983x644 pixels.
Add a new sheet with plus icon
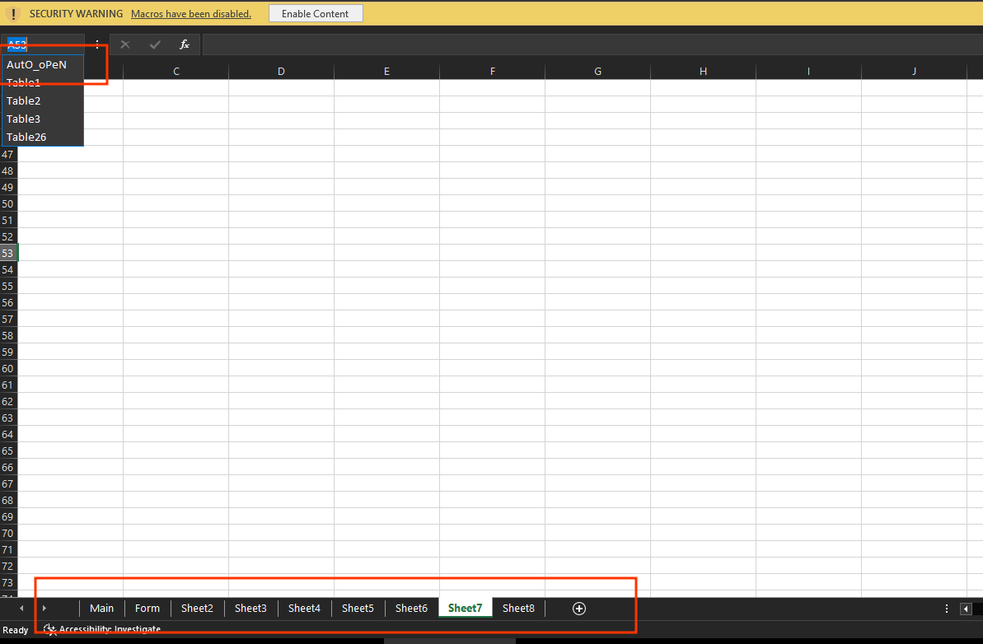[579, 609]
